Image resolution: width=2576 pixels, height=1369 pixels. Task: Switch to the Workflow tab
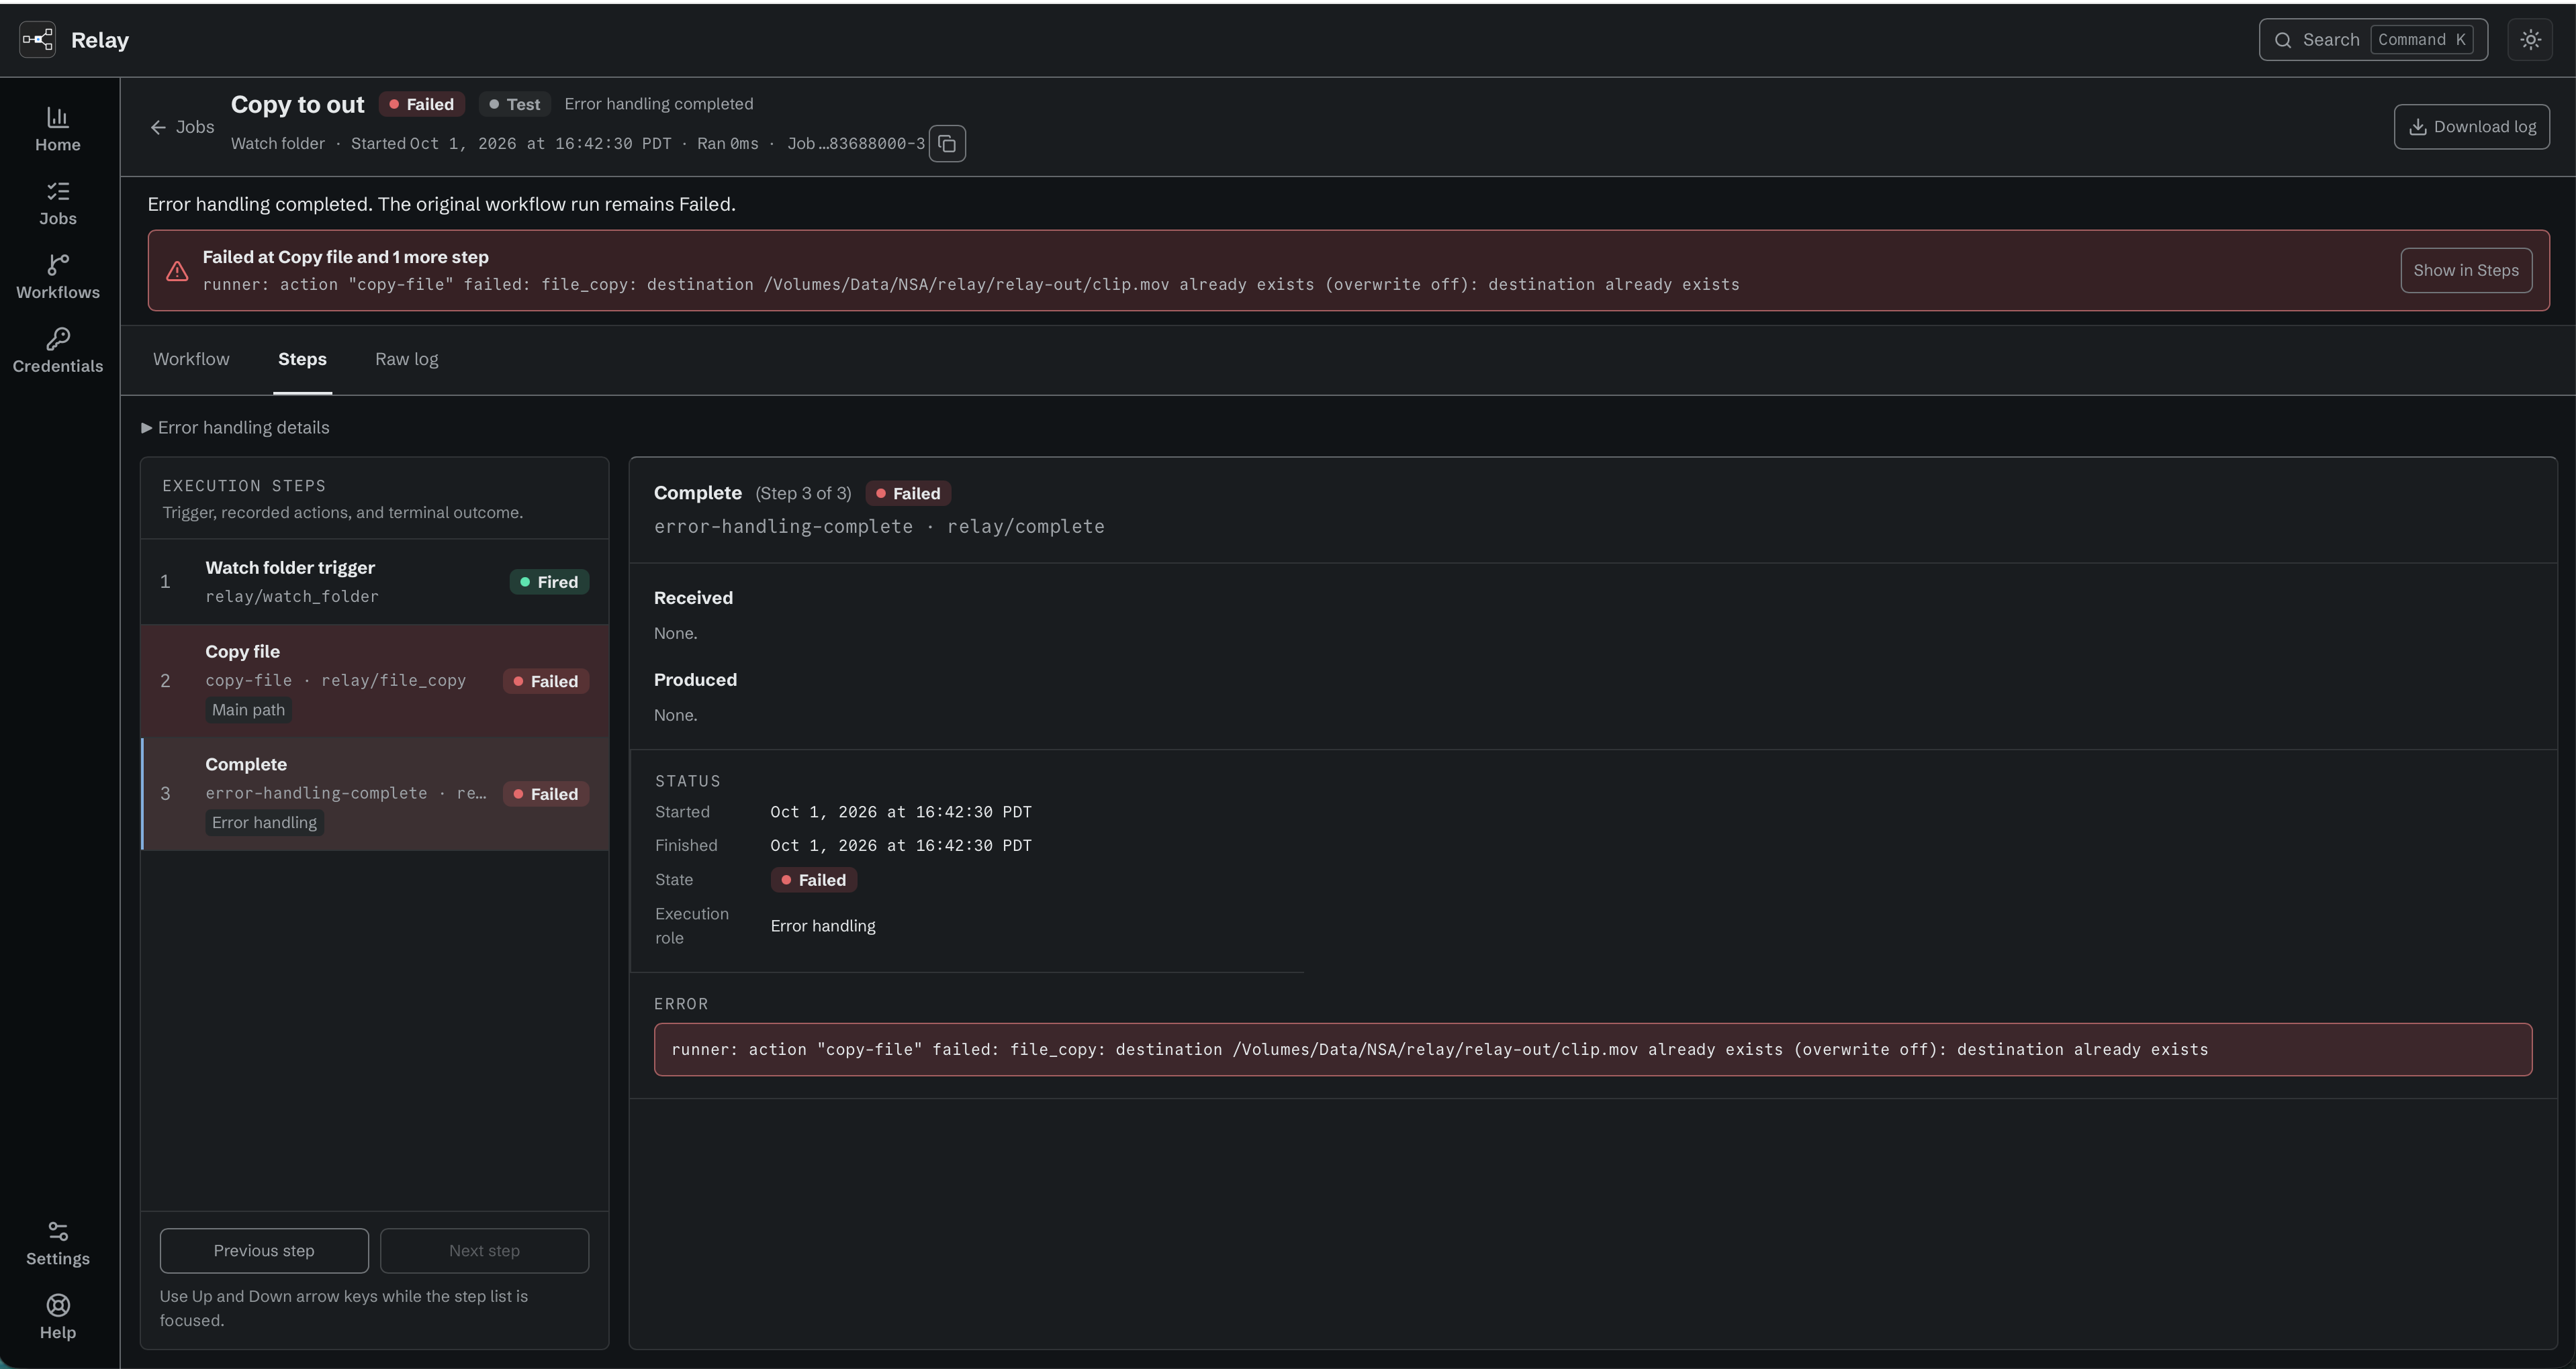pyautogui.click(x=191, y=360)
